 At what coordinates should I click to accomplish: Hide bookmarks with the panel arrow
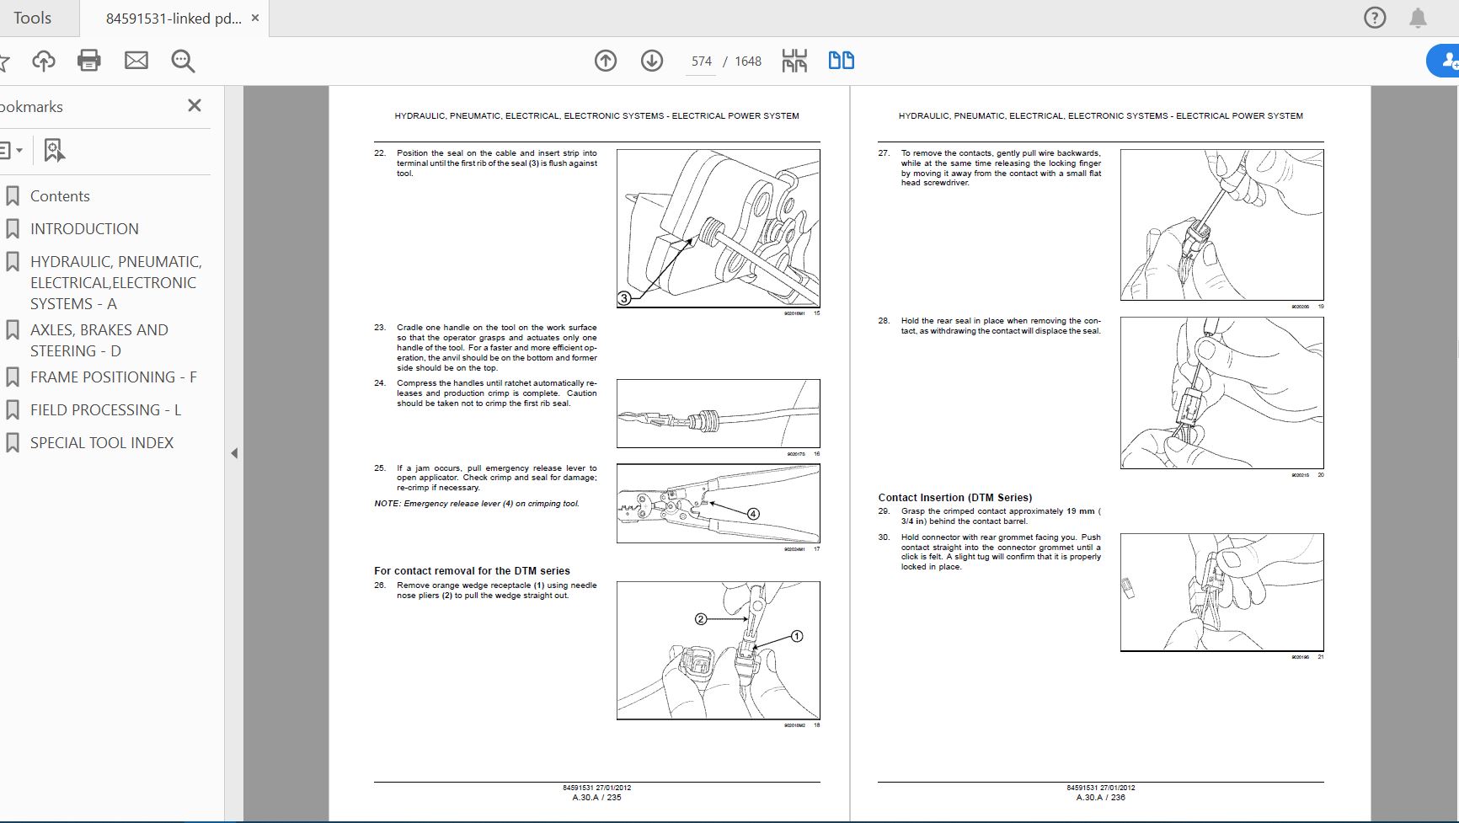click(x=233, y=452)
